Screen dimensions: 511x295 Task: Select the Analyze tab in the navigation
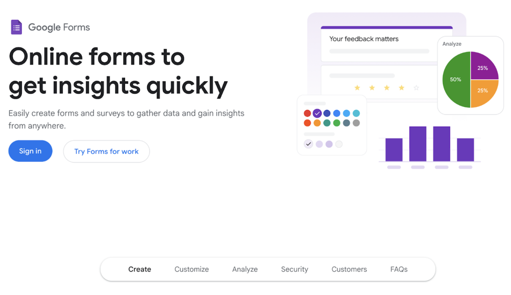[245, 269]
